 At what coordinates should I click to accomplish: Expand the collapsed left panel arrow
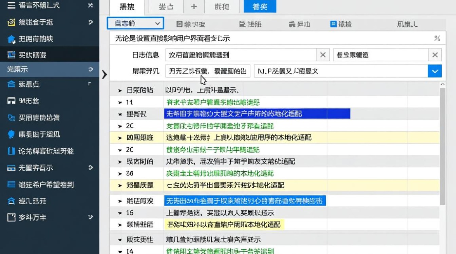pos(104,75)
